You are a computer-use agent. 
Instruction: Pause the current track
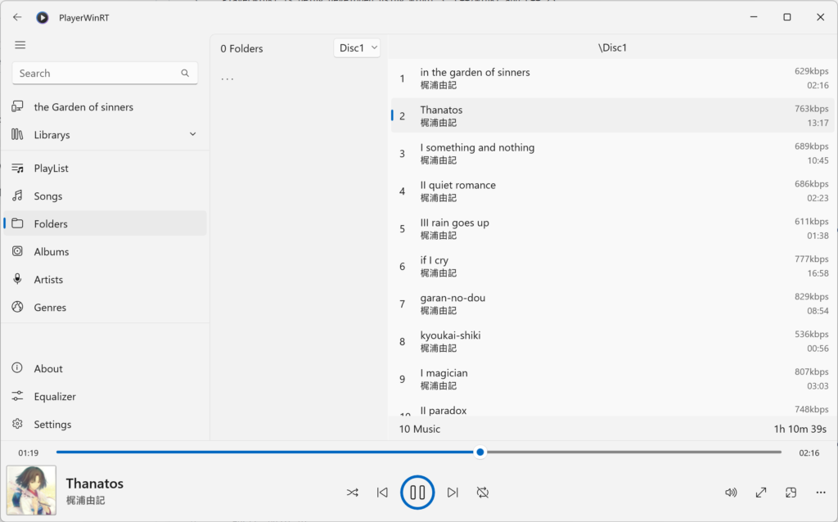pos(417,493)
